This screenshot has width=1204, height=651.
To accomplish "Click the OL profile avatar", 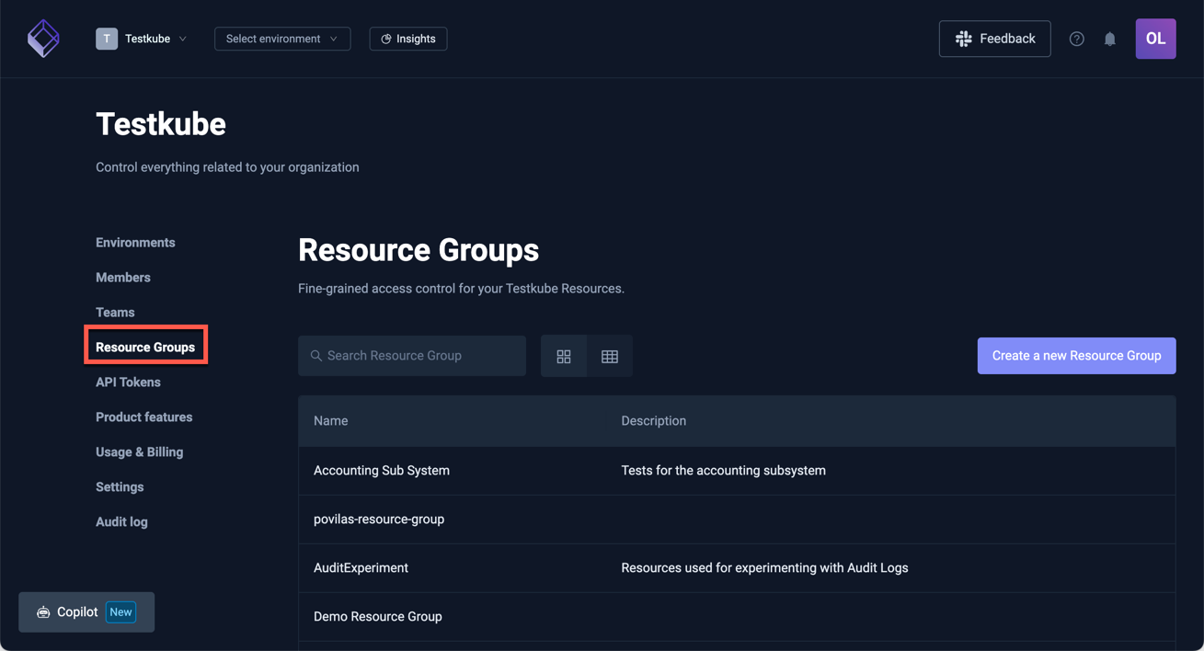I will (x=1155, y=39).
